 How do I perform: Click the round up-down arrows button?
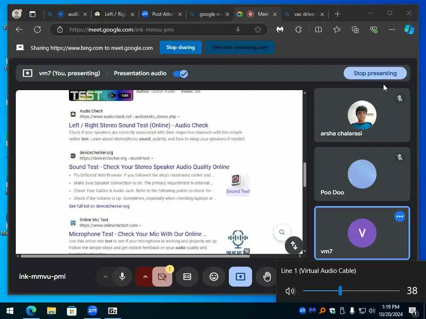tap(294, 245)
